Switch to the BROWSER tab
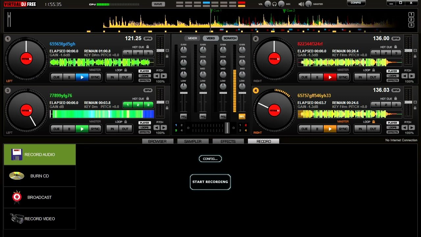 [x=158, y=141]
